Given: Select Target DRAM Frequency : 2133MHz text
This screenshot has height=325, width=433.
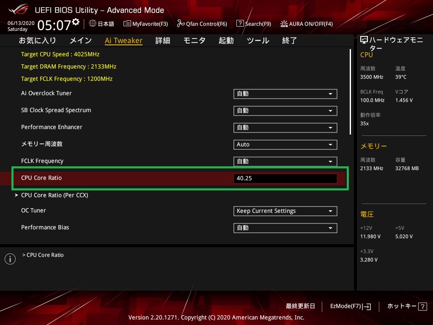Looking at the screenshot, I should coord(69,66).
